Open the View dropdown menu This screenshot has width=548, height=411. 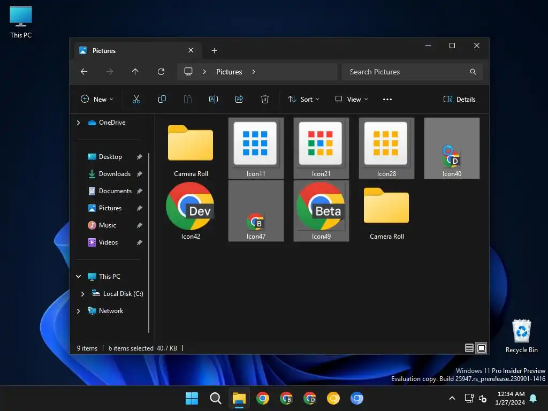(351, 99)
